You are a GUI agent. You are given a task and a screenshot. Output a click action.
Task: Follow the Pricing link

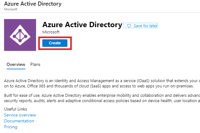pyautogui.click(x=11, y=127)
